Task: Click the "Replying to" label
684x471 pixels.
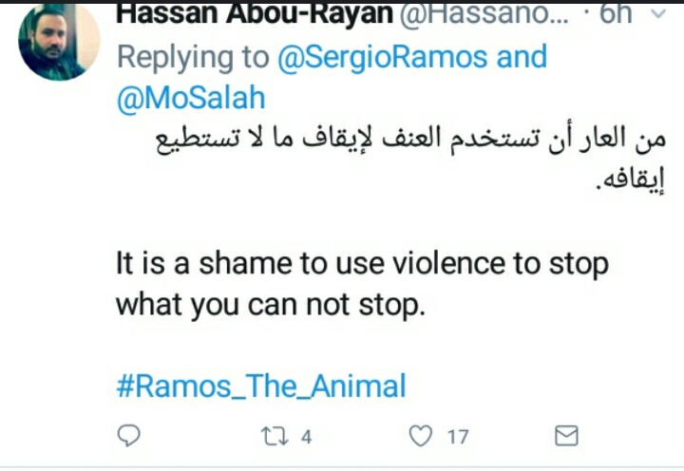Action: tap(193, 58)
